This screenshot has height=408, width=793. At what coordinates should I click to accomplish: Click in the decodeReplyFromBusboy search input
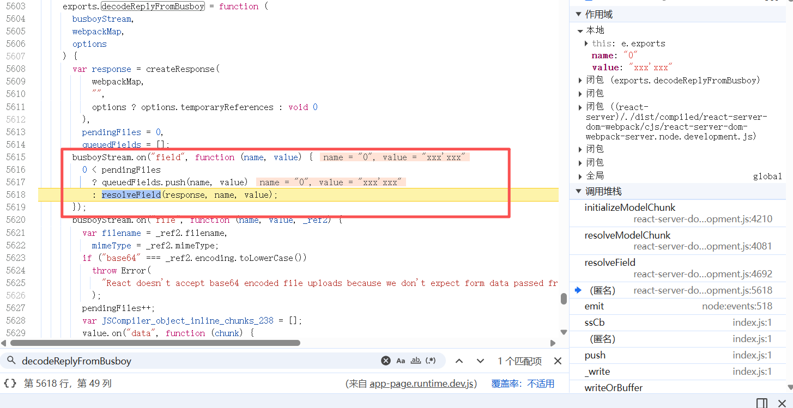(x=196, y=361)
